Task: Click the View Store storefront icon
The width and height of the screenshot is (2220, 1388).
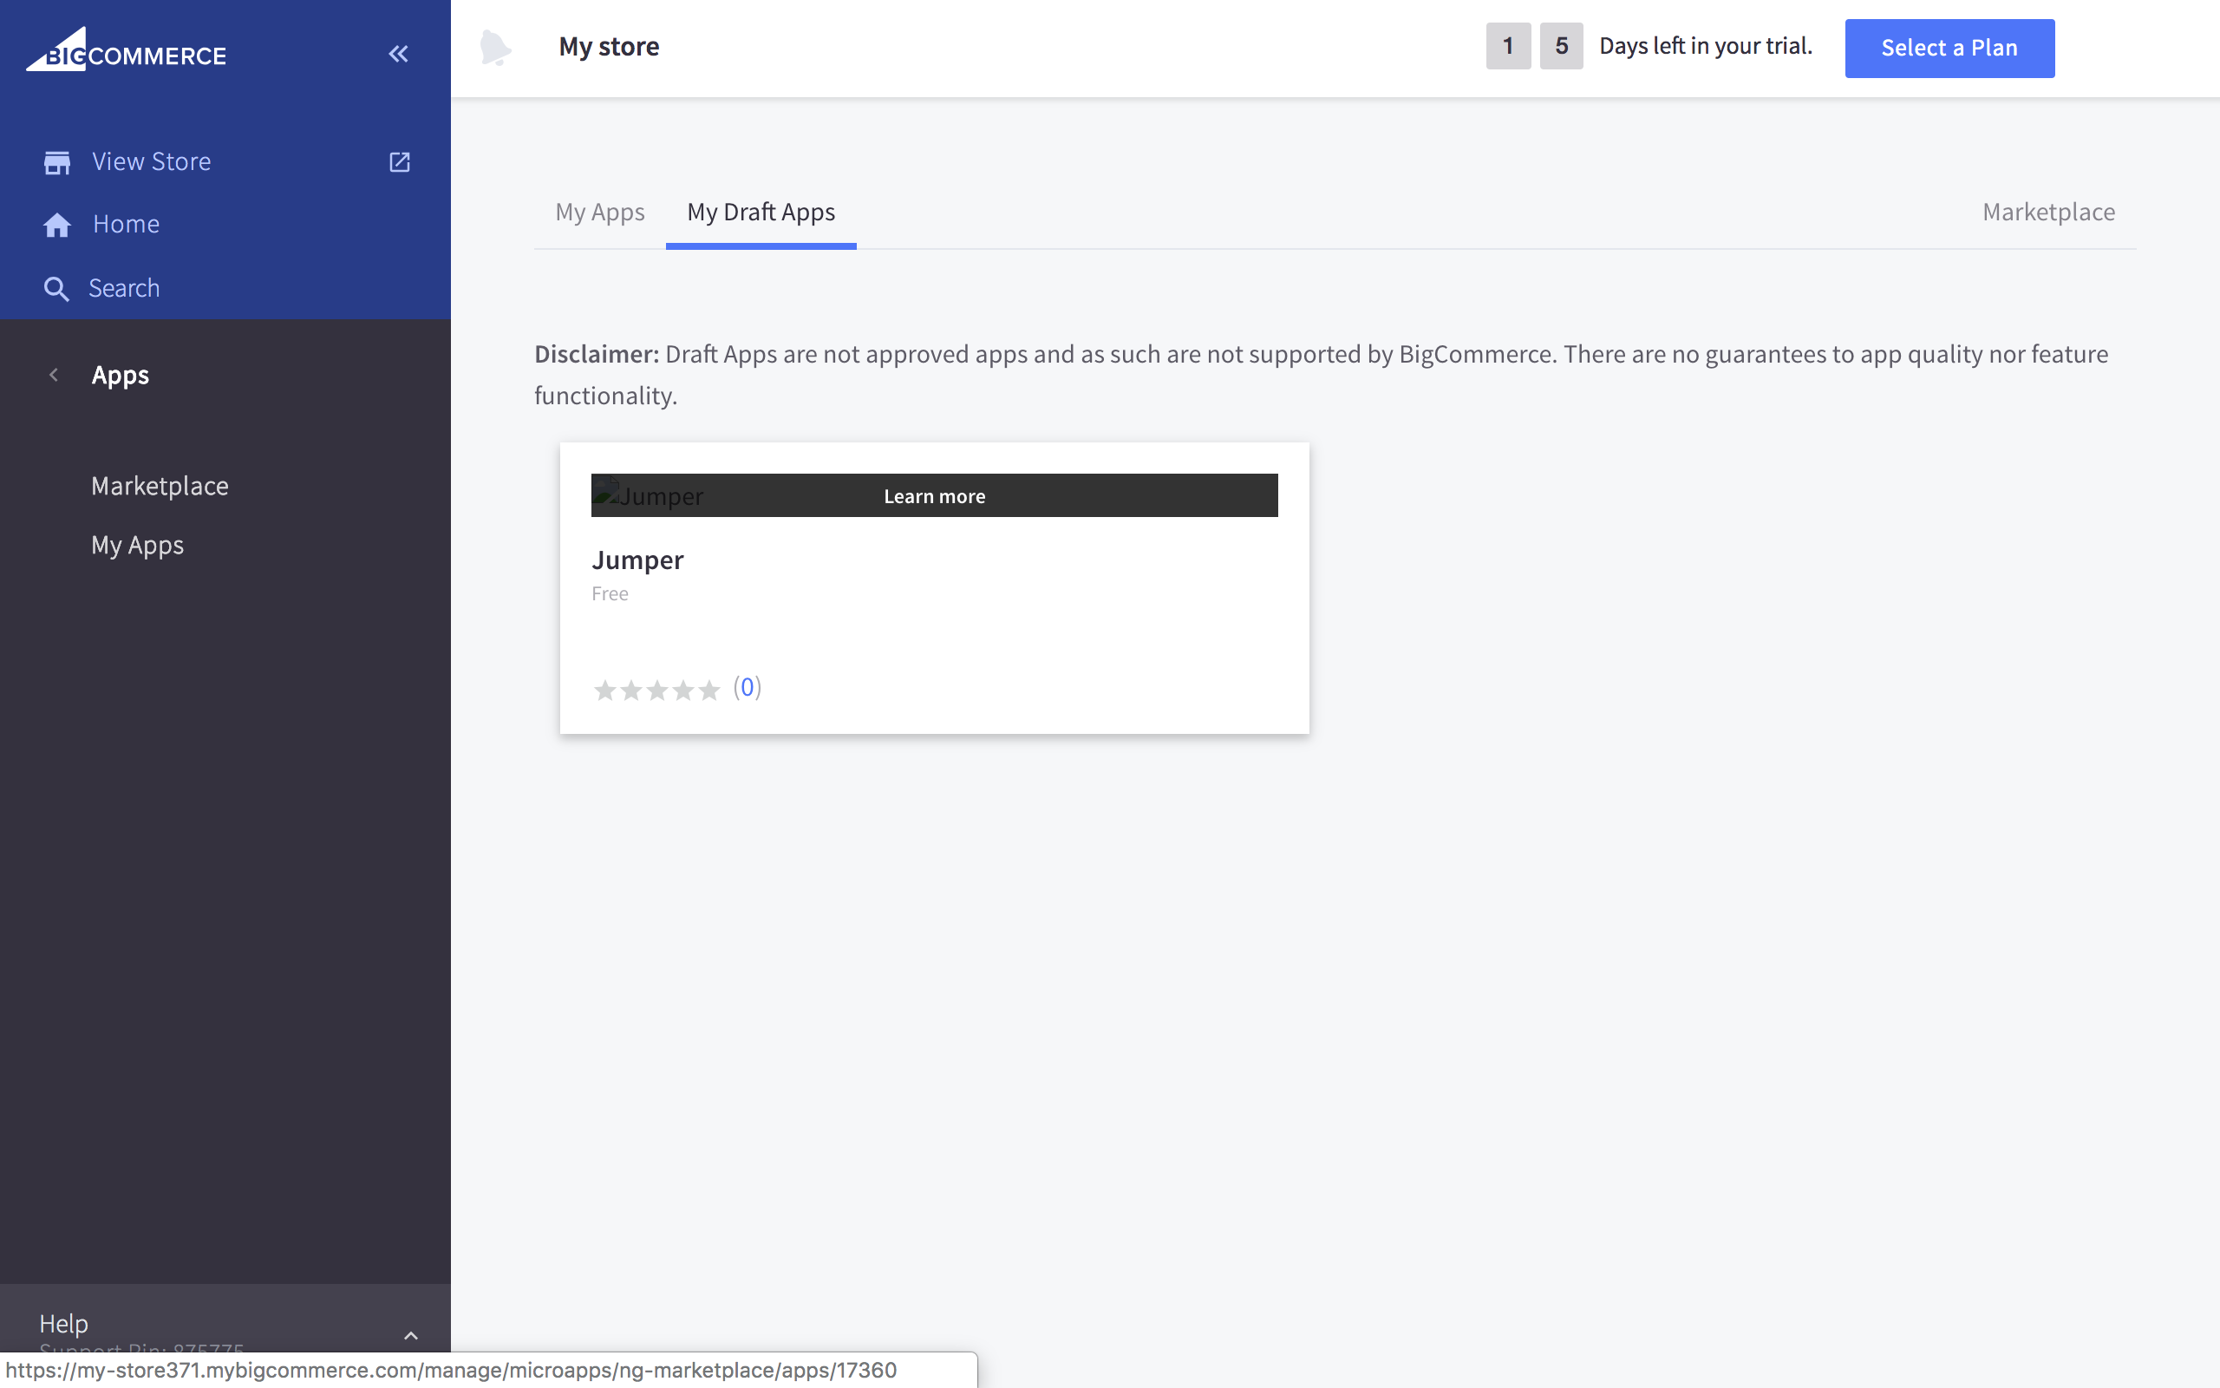Action: (57, 162)
